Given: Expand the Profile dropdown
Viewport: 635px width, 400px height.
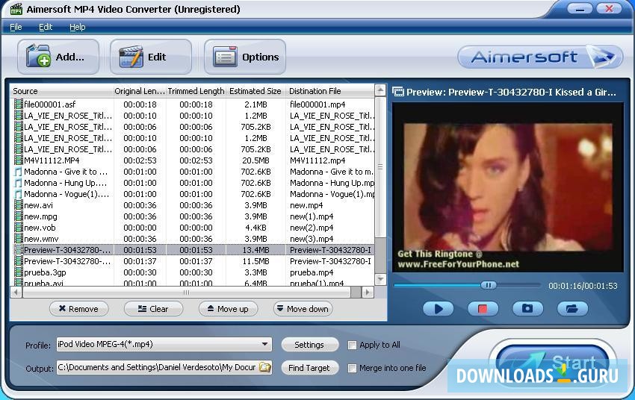Looking at the screenshot, I should pos(264,344).
